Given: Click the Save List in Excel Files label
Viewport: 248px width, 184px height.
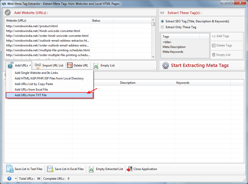Looking at the screenshot, I should [x=69, y=169].
